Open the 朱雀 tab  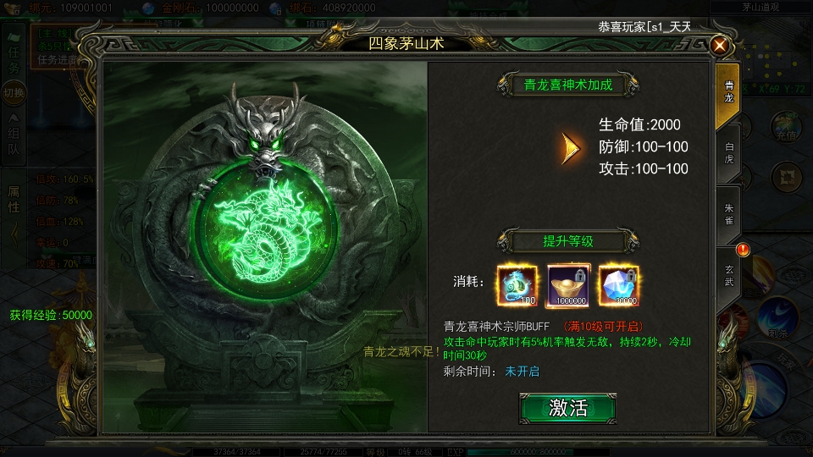pos(728,214)
